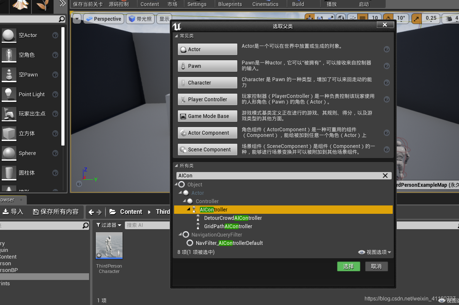This screenshot has width=459, height=305.
Task: Choose Character as parent class
Action: (x=207, y=83)
